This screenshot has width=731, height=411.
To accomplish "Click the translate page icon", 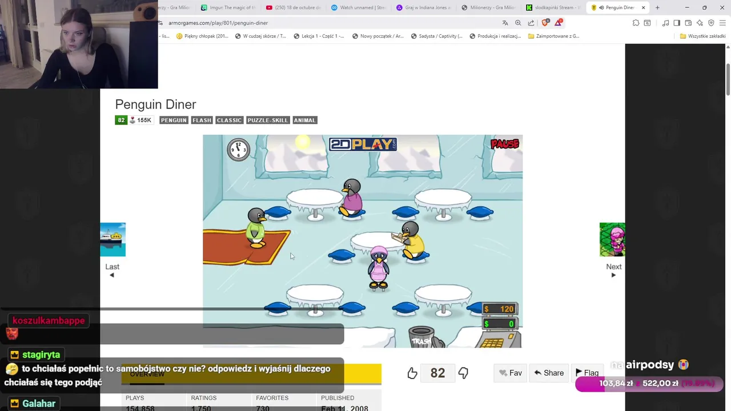I will [x=505, y=23].
